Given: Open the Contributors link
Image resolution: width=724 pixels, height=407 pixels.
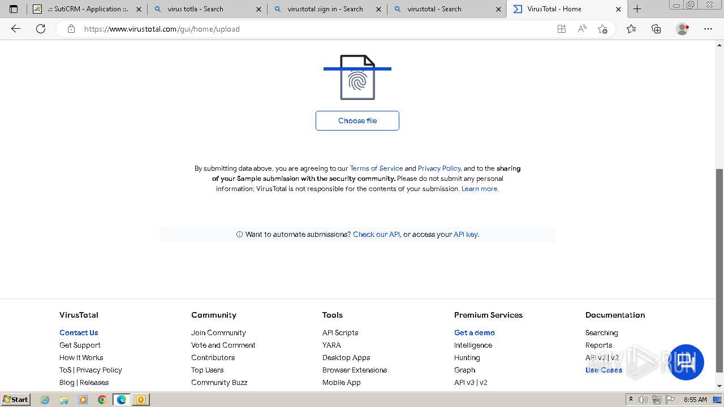Looking at the screenshot, I should click(213, 358).
